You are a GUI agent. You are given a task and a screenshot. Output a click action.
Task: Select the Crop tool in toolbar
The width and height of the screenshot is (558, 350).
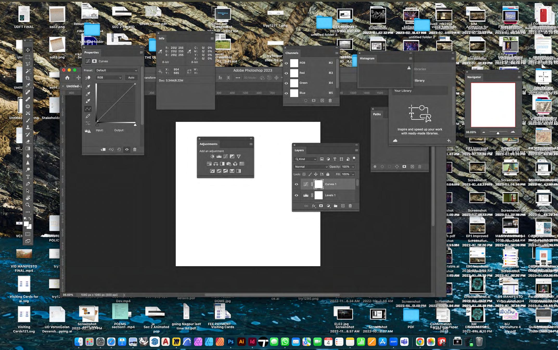coord(28,78)
